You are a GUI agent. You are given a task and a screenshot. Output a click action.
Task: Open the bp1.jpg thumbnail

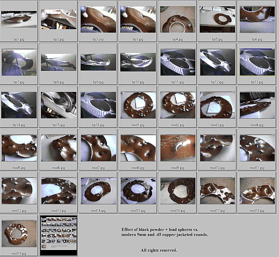pyautogui.click(x=19, y=19)
